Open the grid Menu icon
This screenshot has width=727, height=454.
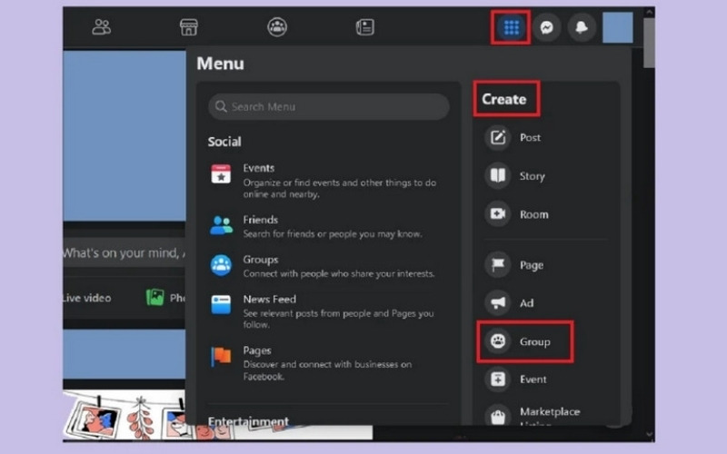511,27
